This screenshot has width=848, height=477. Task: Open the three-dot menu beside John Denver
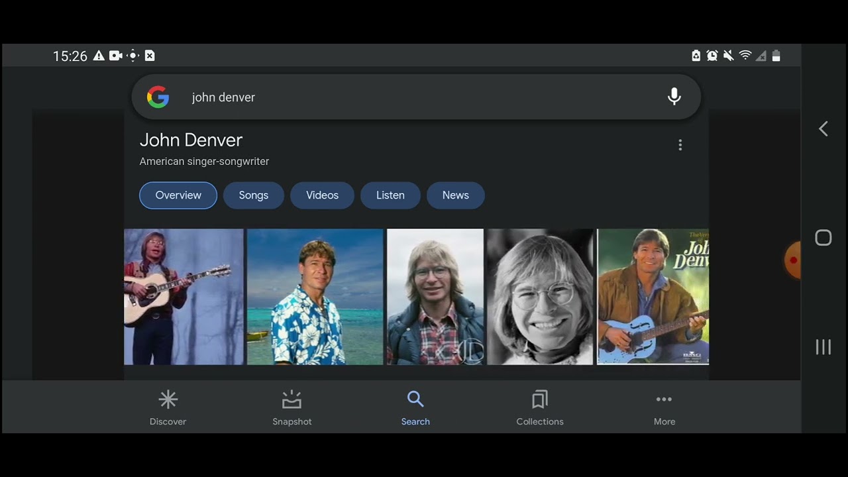(x=680, y=145)
